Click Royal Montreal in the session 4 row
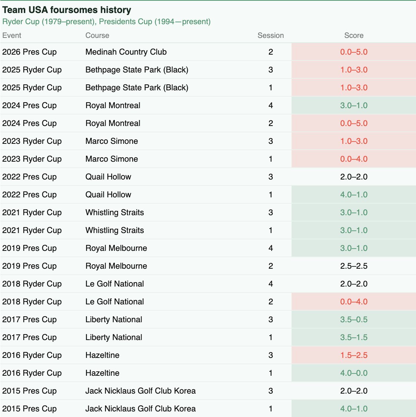This screenshot has width=416, height=417. (x=113, y=105)
